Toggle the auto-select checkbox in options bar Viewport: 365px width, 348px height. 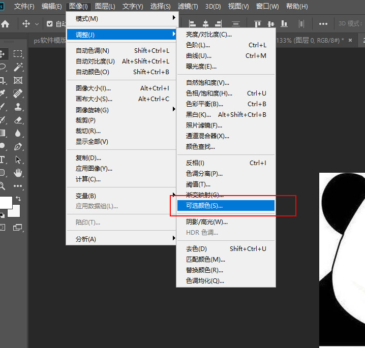[50, 24]
